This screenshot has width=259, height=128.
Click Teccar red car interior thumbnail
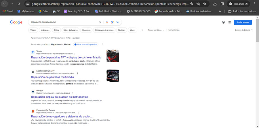113,56
